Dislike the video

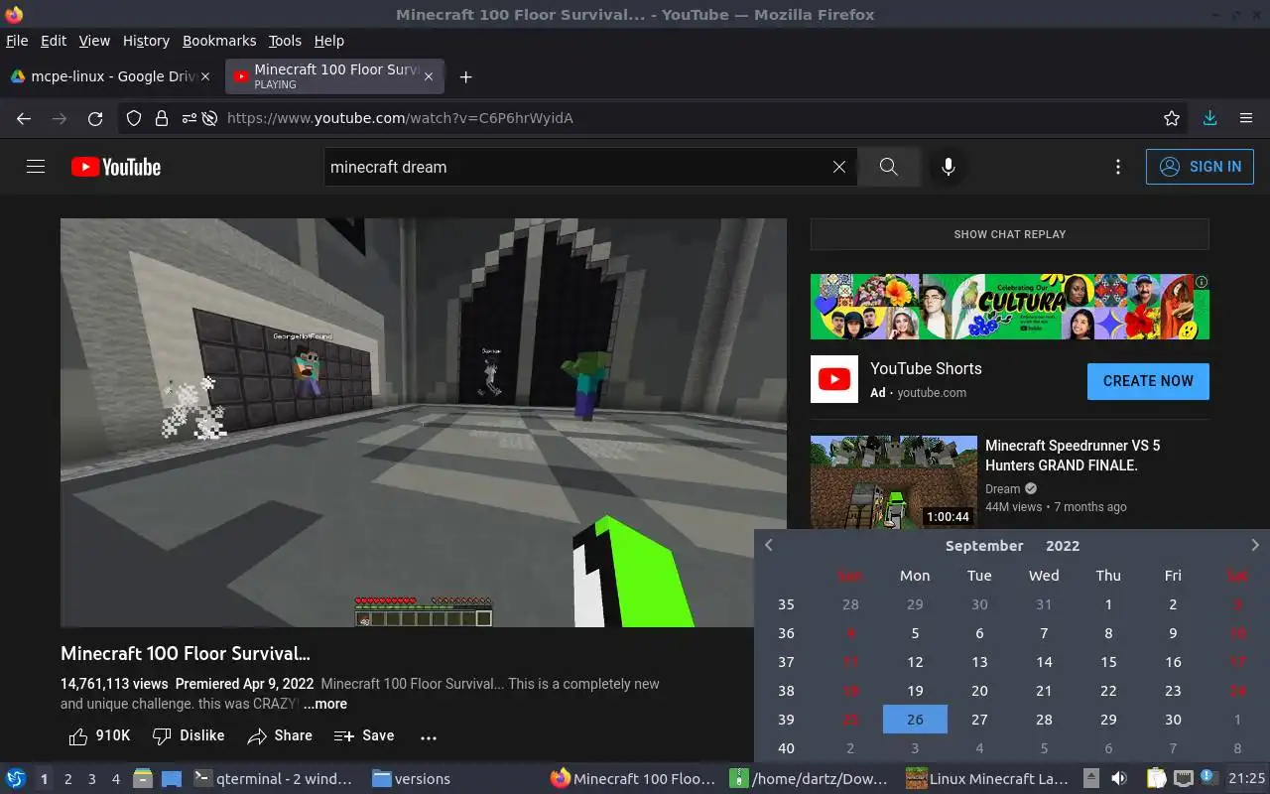pyautogui.click(x=189, y=735)
